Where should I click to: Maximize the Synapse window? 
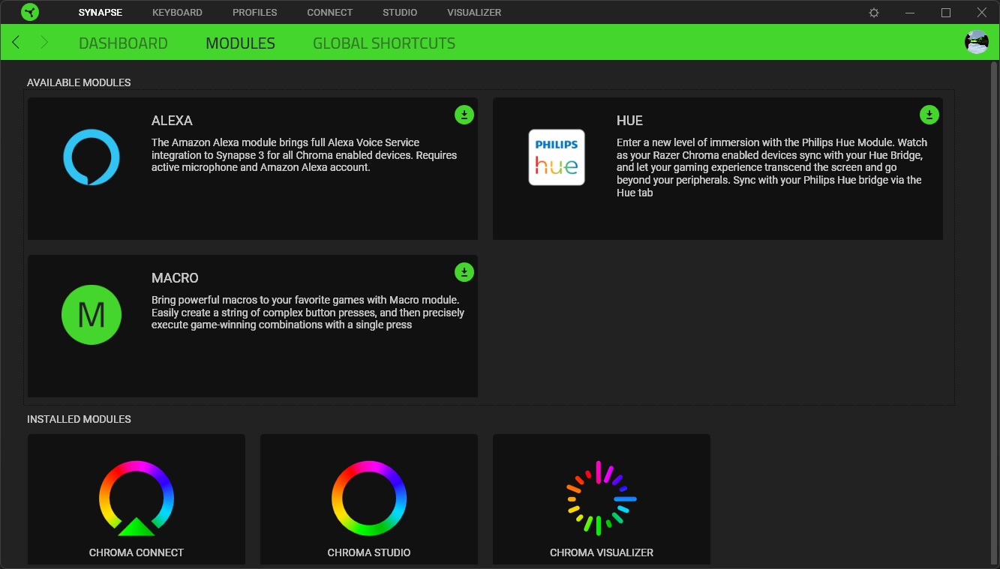tap(946, 13)
